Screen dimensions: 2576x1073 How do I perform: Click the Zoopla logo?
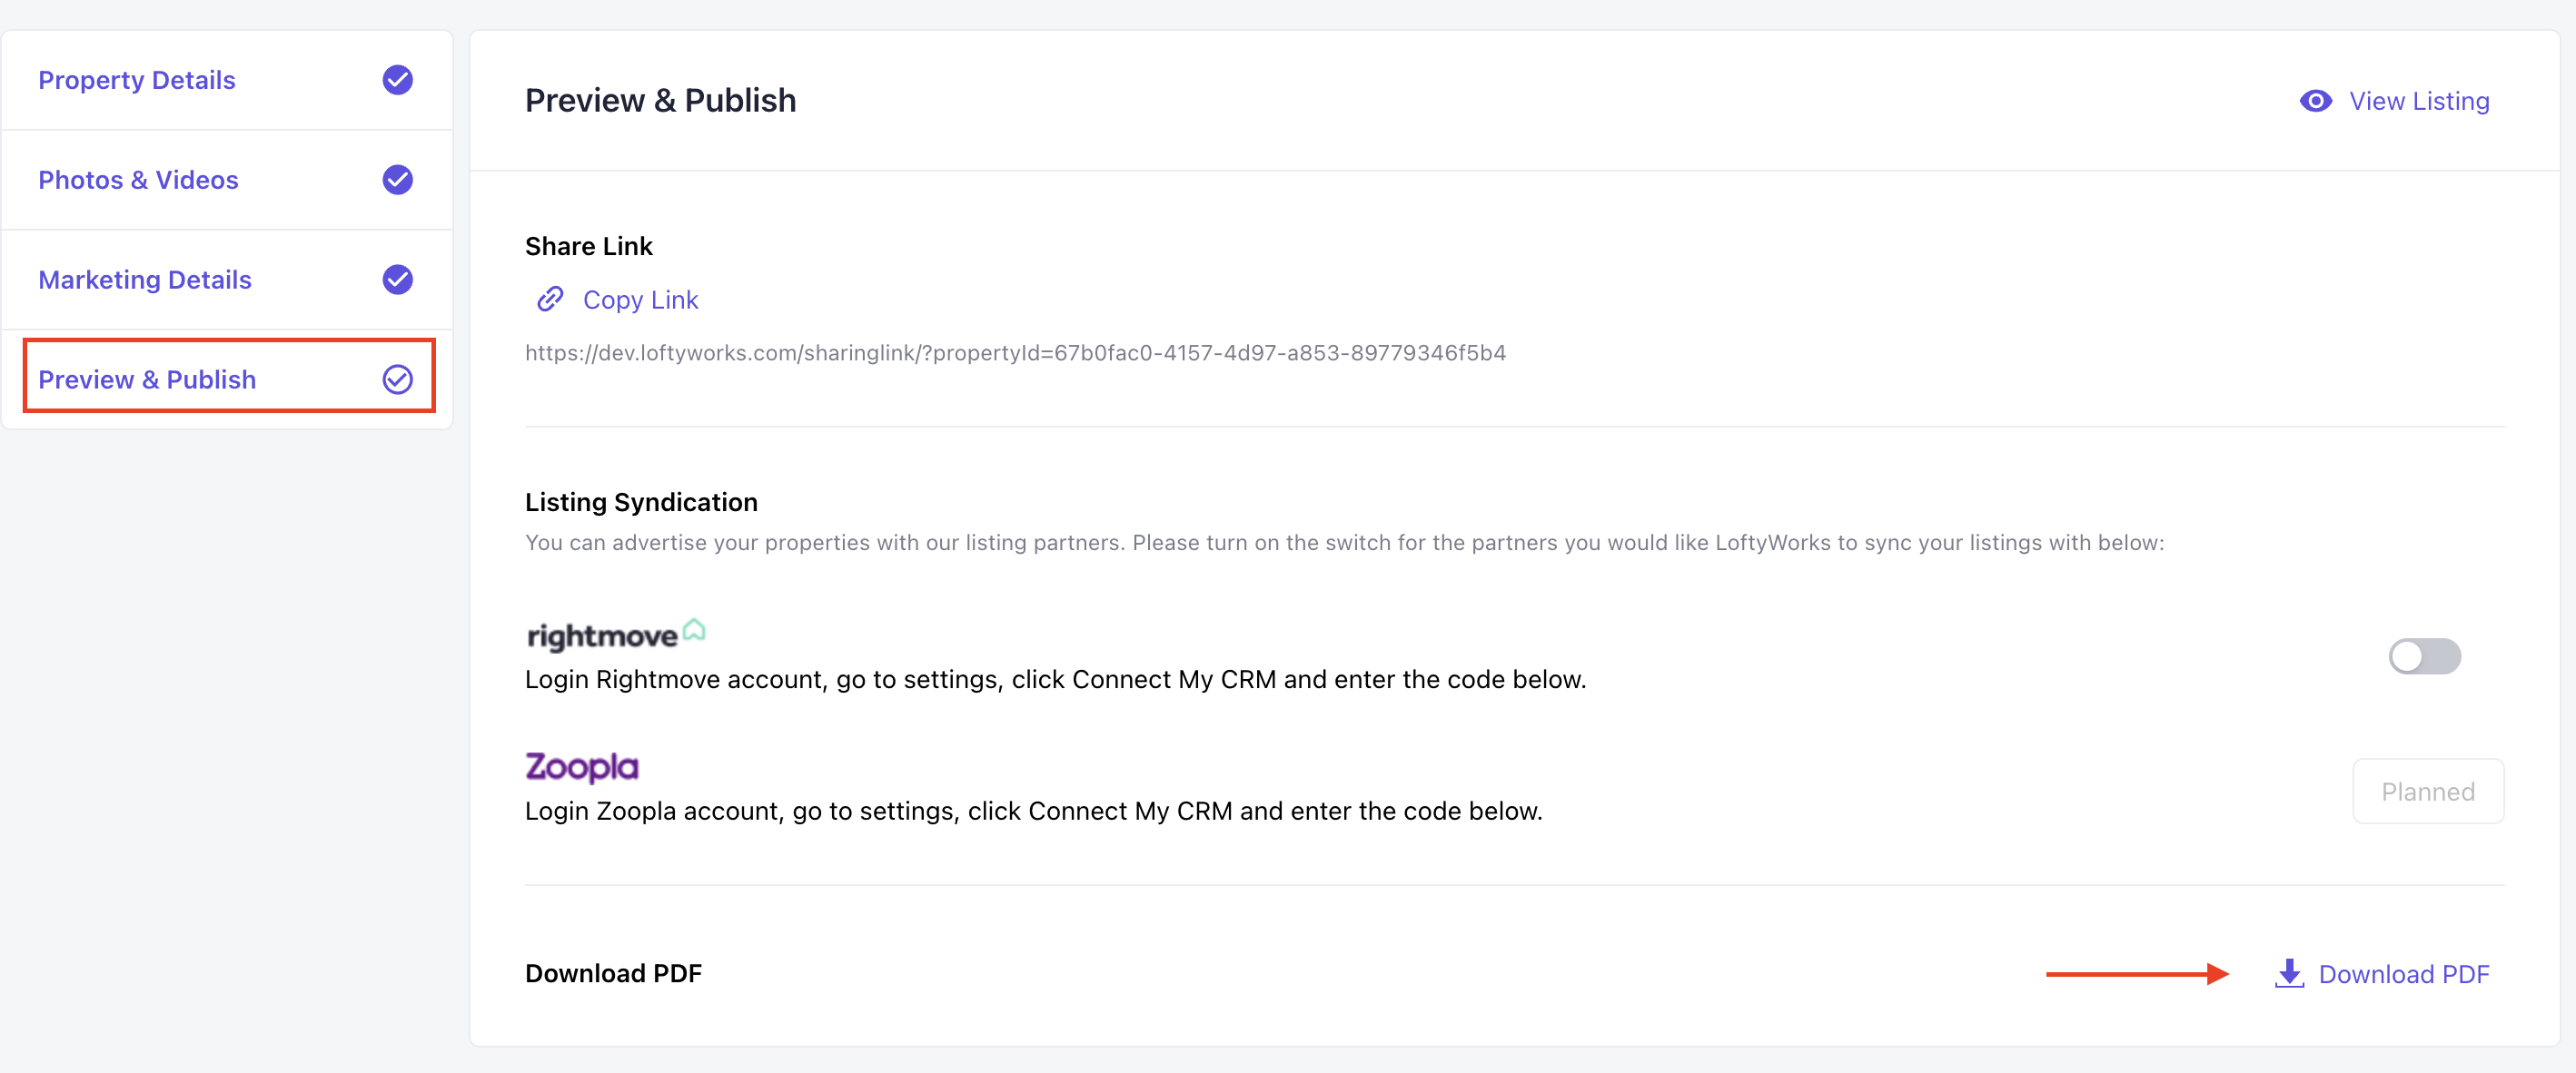pyautogui.click(x=582, y=766)
